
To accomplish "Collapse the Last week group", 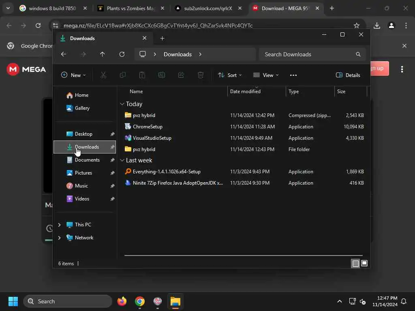I will (122, 160).
